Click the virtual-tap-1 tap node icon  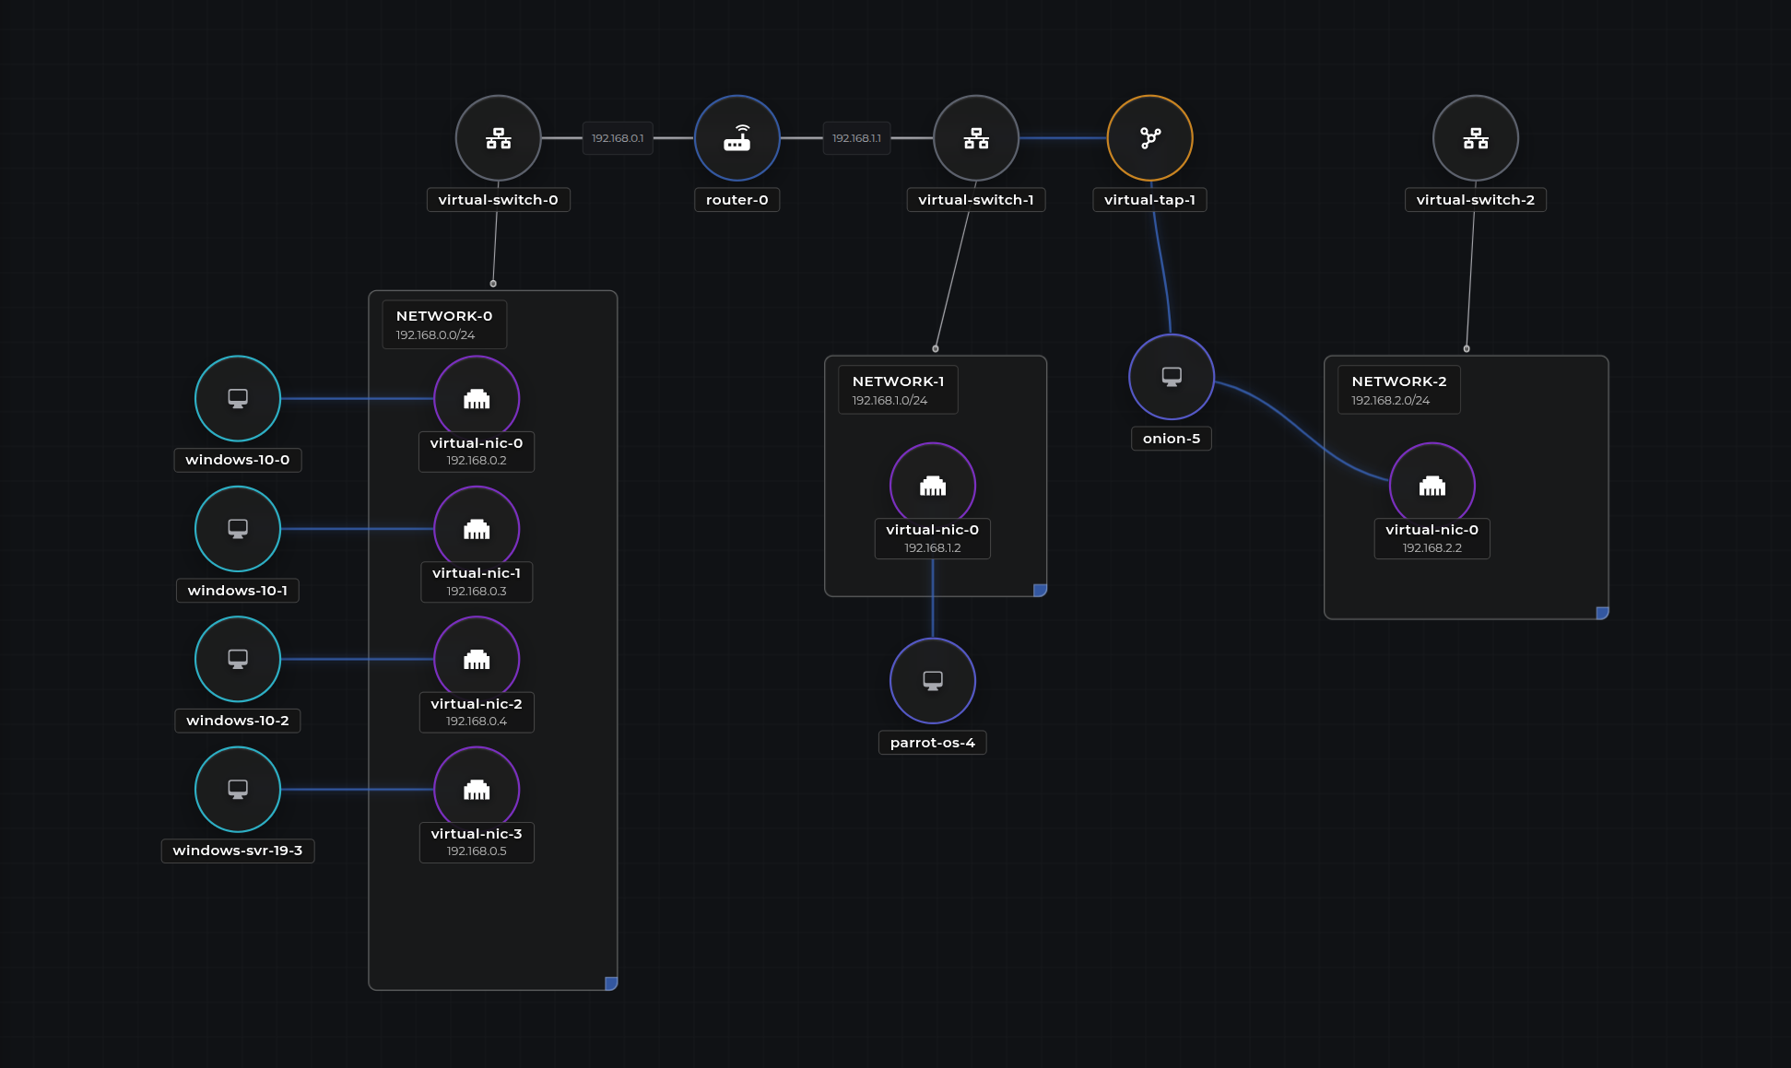click(1149, 137)
